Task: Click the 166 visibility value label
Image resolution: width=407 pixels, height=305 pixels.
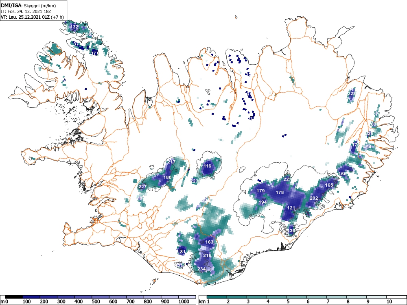Action: [x=342, y=174]
